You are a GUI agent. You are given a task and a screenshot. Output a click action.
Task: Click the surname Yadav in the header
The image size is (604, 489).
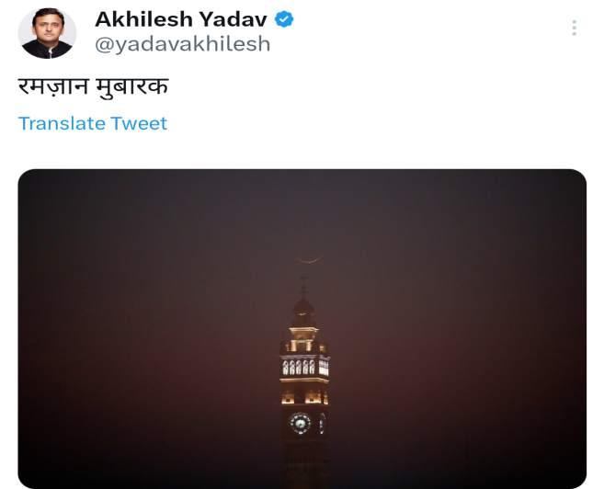pos(233,19)
